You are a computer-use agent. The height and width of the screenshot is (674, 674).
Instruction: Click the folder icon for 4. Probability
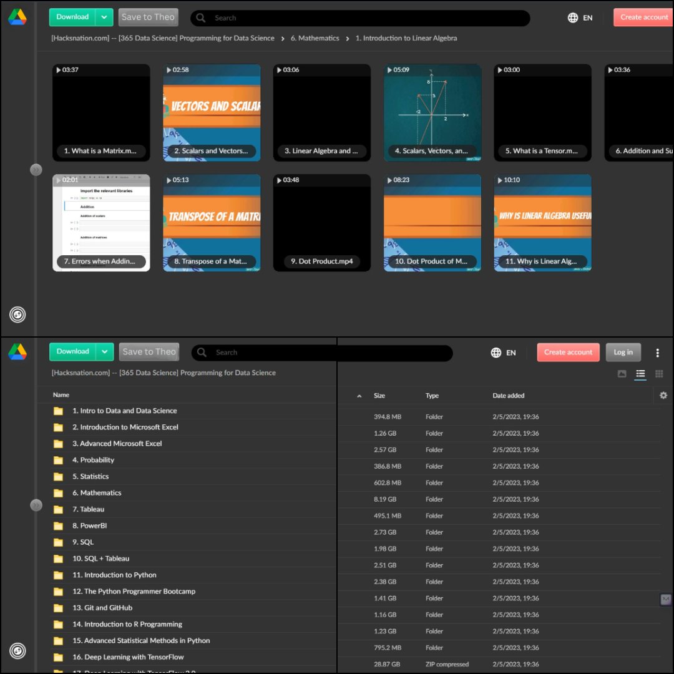click(58, 461)
